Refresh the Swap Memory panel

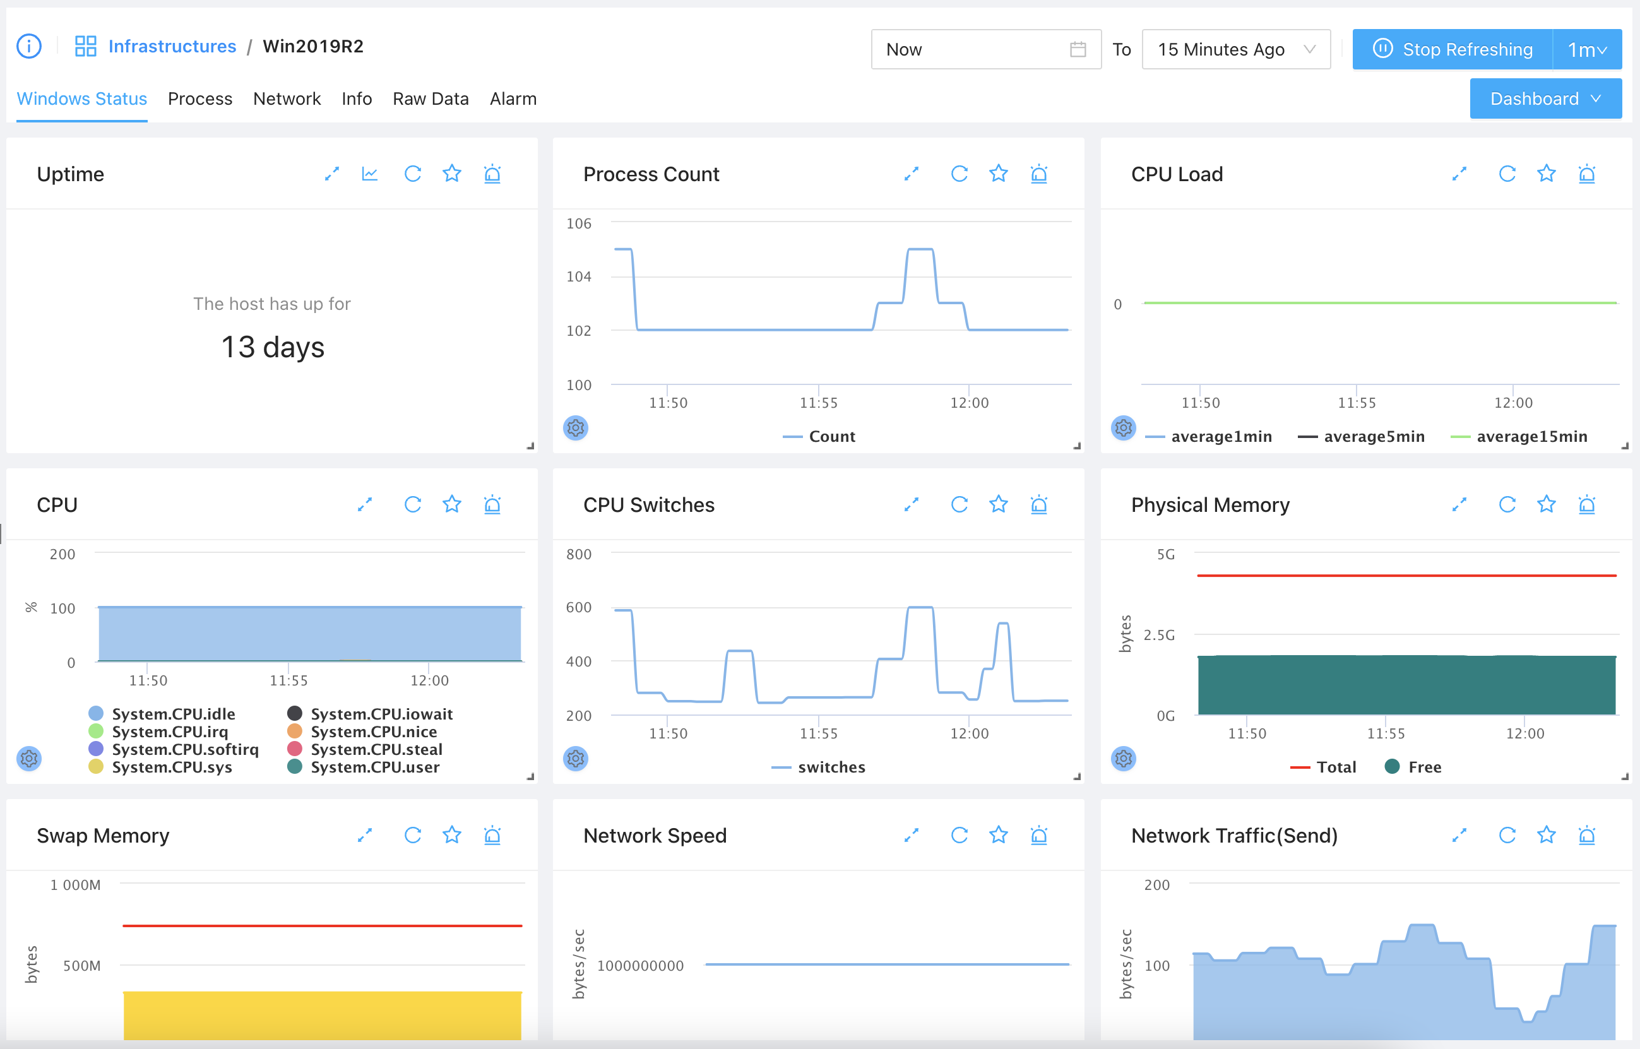[413, 835]
